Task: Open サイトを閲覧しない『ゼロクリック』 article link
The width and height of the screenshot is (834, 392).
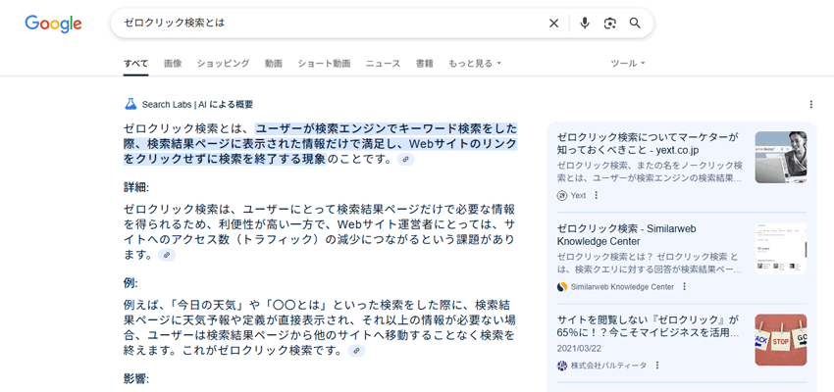Action: tap(648, 326)
